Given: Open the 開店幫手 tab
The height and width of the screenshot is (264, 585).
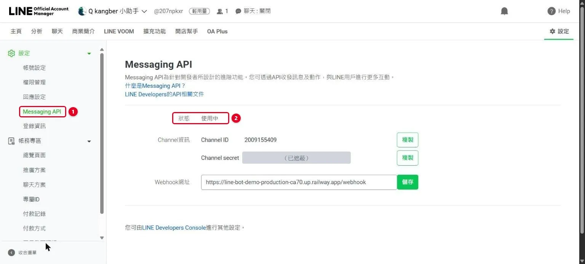Looking at the screenshot, I should click(187, 32).
